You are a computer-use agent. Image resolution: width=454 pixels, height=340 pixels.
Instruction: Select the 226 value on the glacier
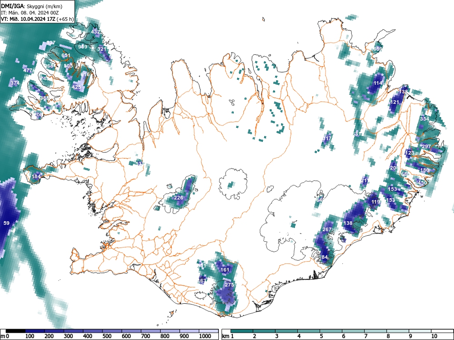point(178,198)
